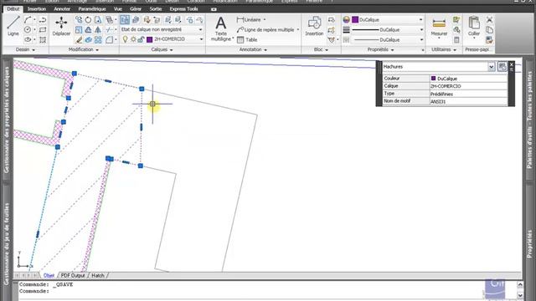Click the arc/polyline draw tool icon
Image resolution: width=536 pixels, height=301 pixels.
pos(28,20)
